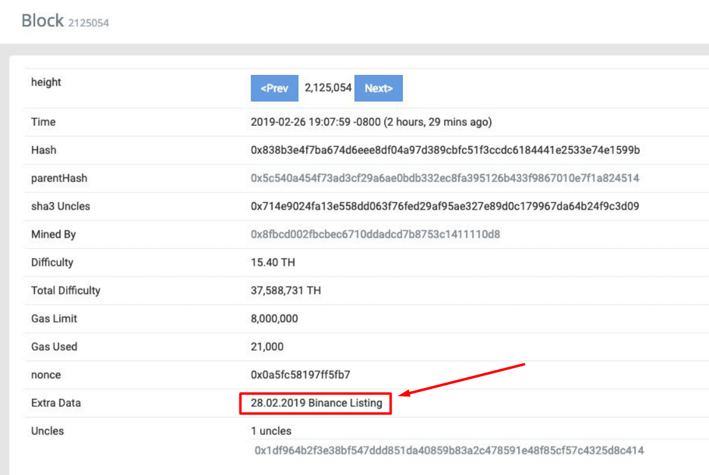Screen dimensions: 709x475
Task: Open the uncle block hash link
Action: (x=449, y=450)
